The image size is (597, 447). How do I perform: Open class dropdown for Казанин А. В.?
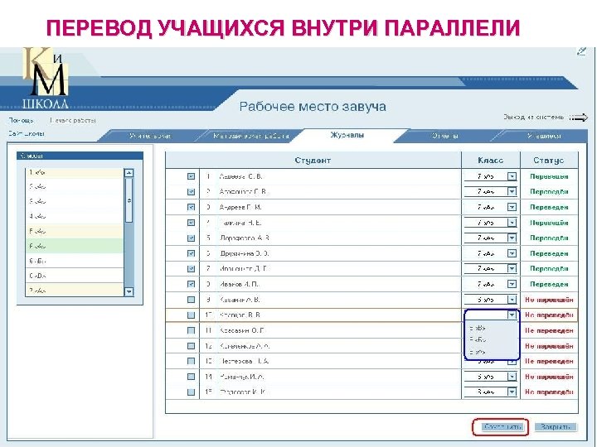512,300
